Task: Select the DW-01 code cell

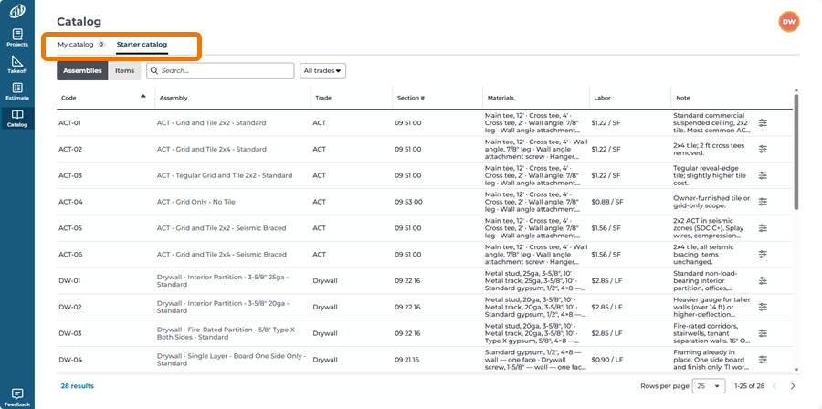Action: point(69,280)
